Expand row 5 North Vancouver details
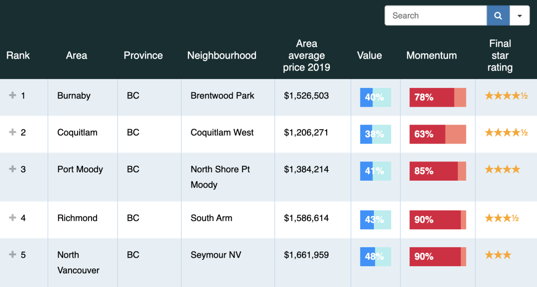 (12, 254)
